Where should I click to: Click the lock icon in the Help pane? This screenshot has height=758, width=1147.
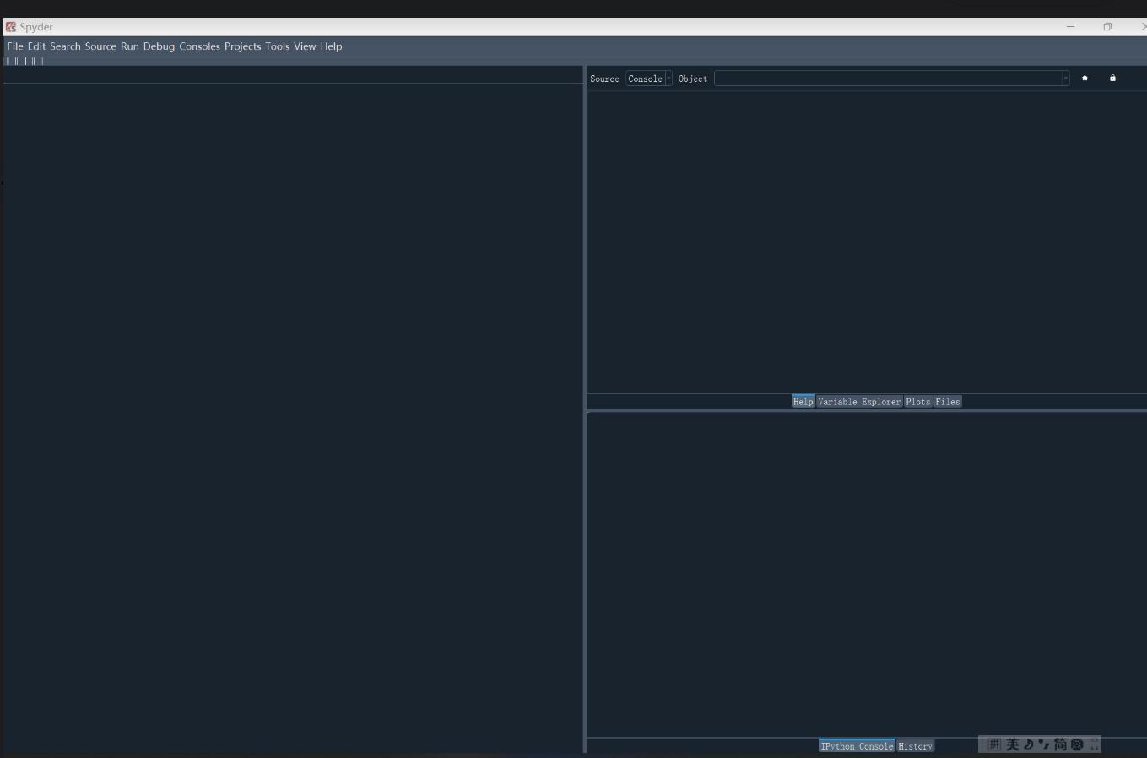[x=1112, y=78]
